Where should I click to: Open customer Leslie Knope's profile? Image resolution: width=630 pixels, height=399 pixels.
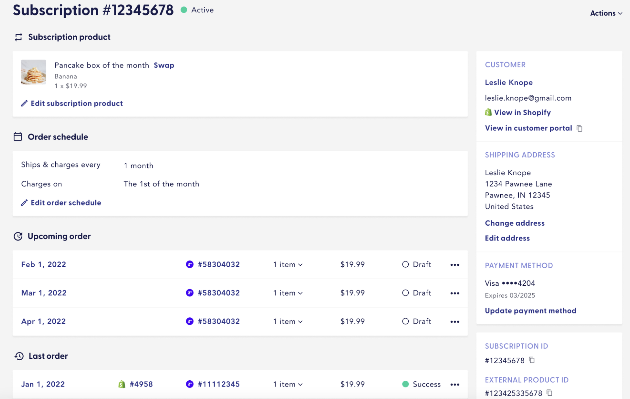509,83
